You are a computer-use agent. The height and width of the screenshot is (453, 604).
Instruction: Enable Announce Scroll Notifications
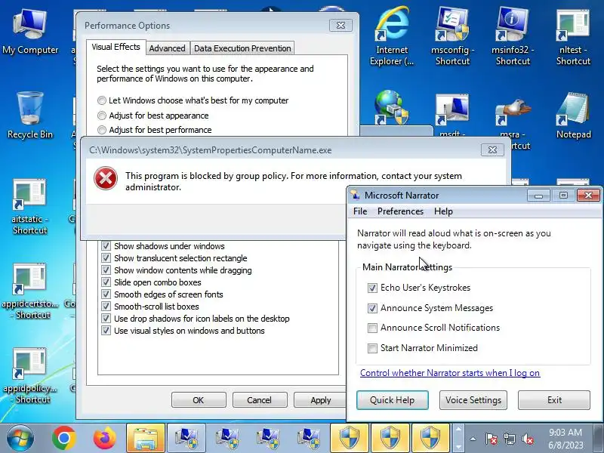point(372,328)
